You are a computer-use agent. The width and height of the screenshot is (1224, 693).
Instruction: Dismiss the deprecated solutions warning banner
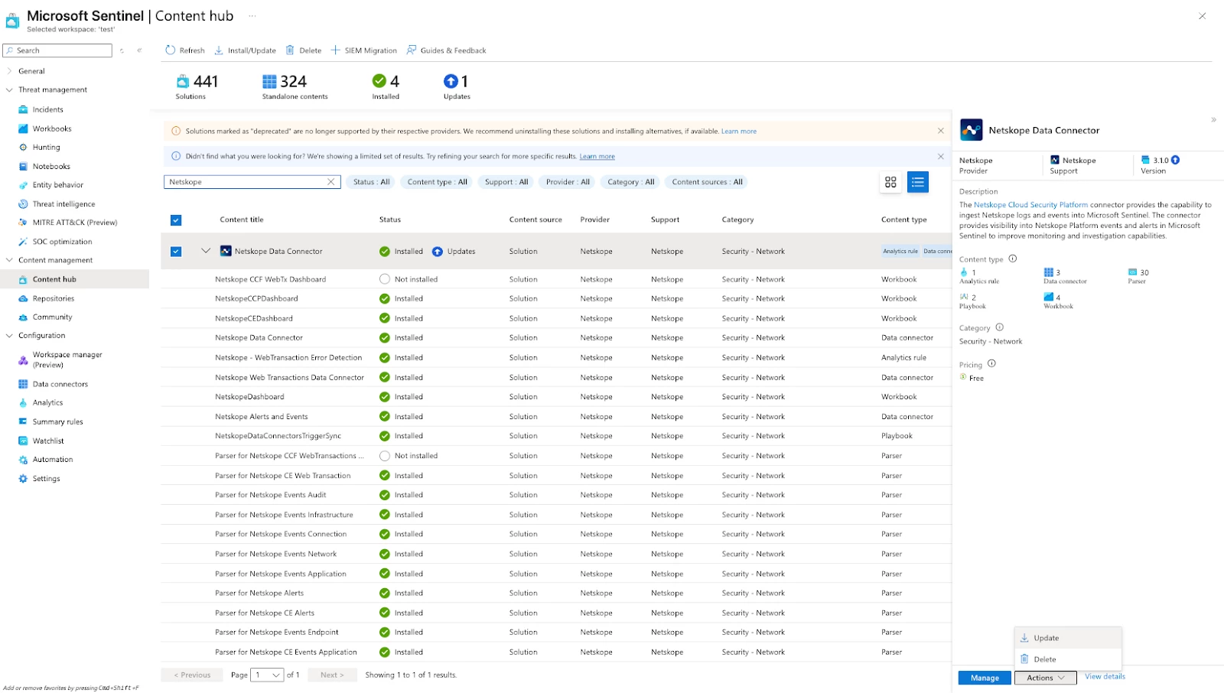click(941, 131)
